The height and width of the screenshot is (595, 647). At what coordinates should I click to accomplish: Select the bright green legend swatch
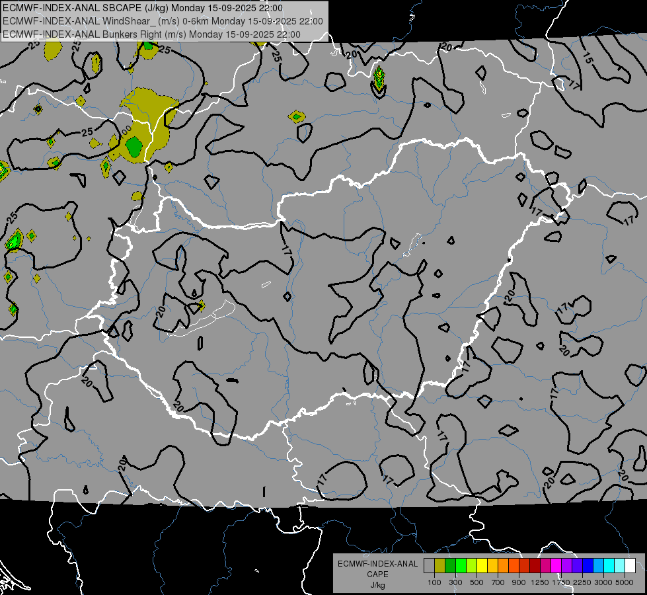pyautogui.click(x=461, y=566)
